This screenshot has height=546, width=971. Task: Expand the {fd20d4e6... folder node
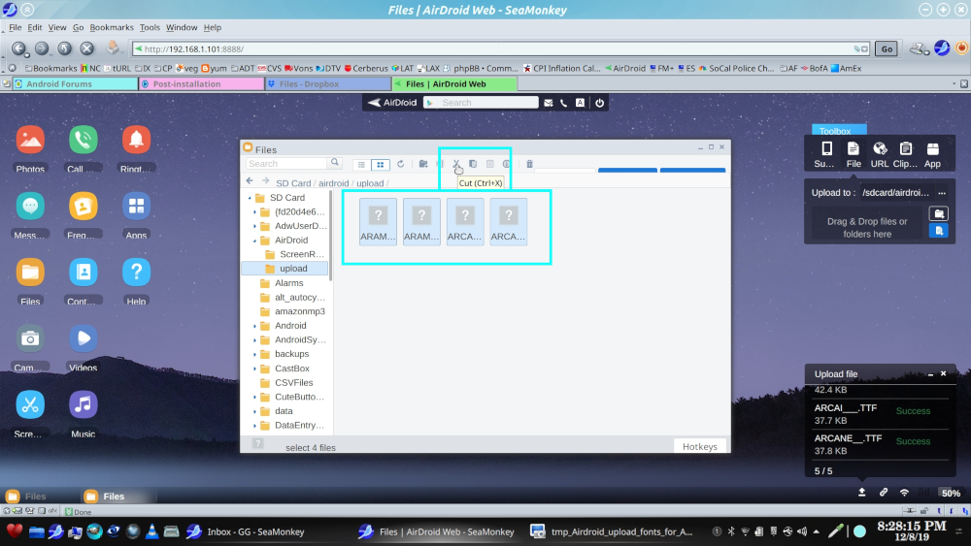click(254, 212)
